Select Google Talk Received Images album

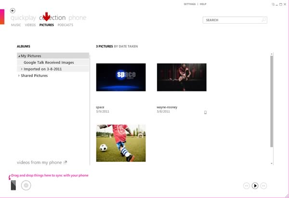[x=49, y=63]
